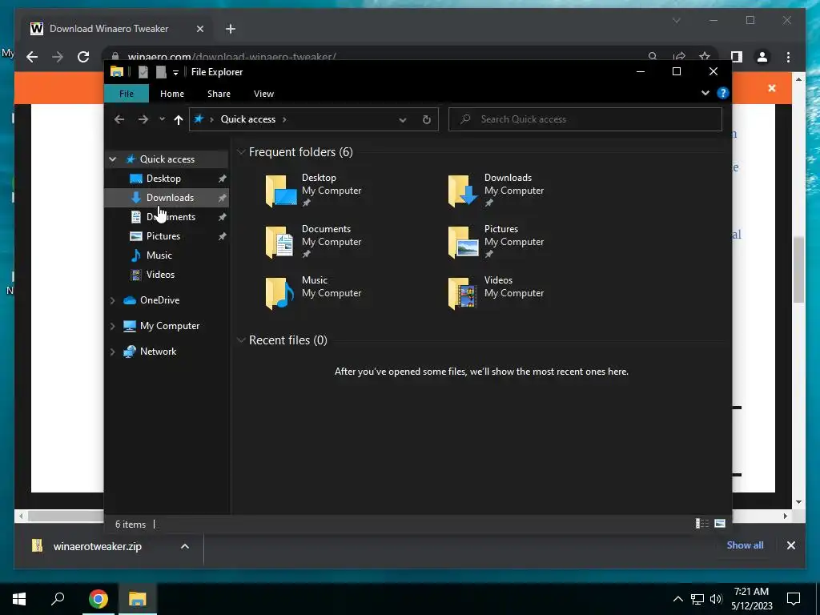
Task: Go up one level with Up arrow
Action: pos(179,120)
